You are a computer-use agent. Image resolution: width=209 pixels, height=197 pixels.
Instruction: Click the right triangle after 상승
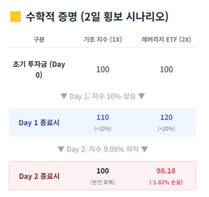tap(142, 96)
